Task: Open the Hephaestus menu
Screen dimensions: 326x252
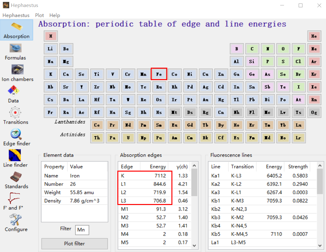Action: [16, 15]
